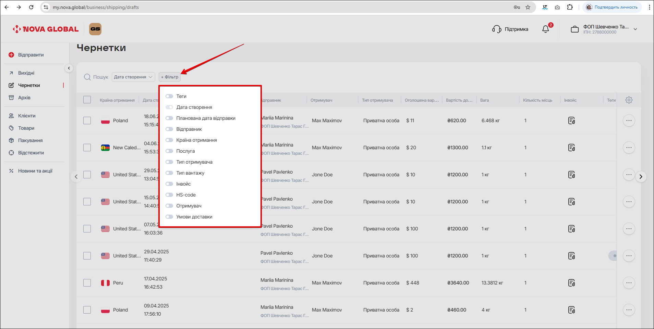Enable the HS-code filter
The height and width of the screenshot is (329, 654).
169,195
